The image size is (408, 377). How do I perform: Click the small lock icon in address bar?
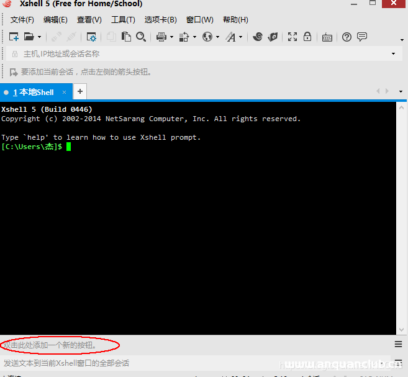(15, 54)
